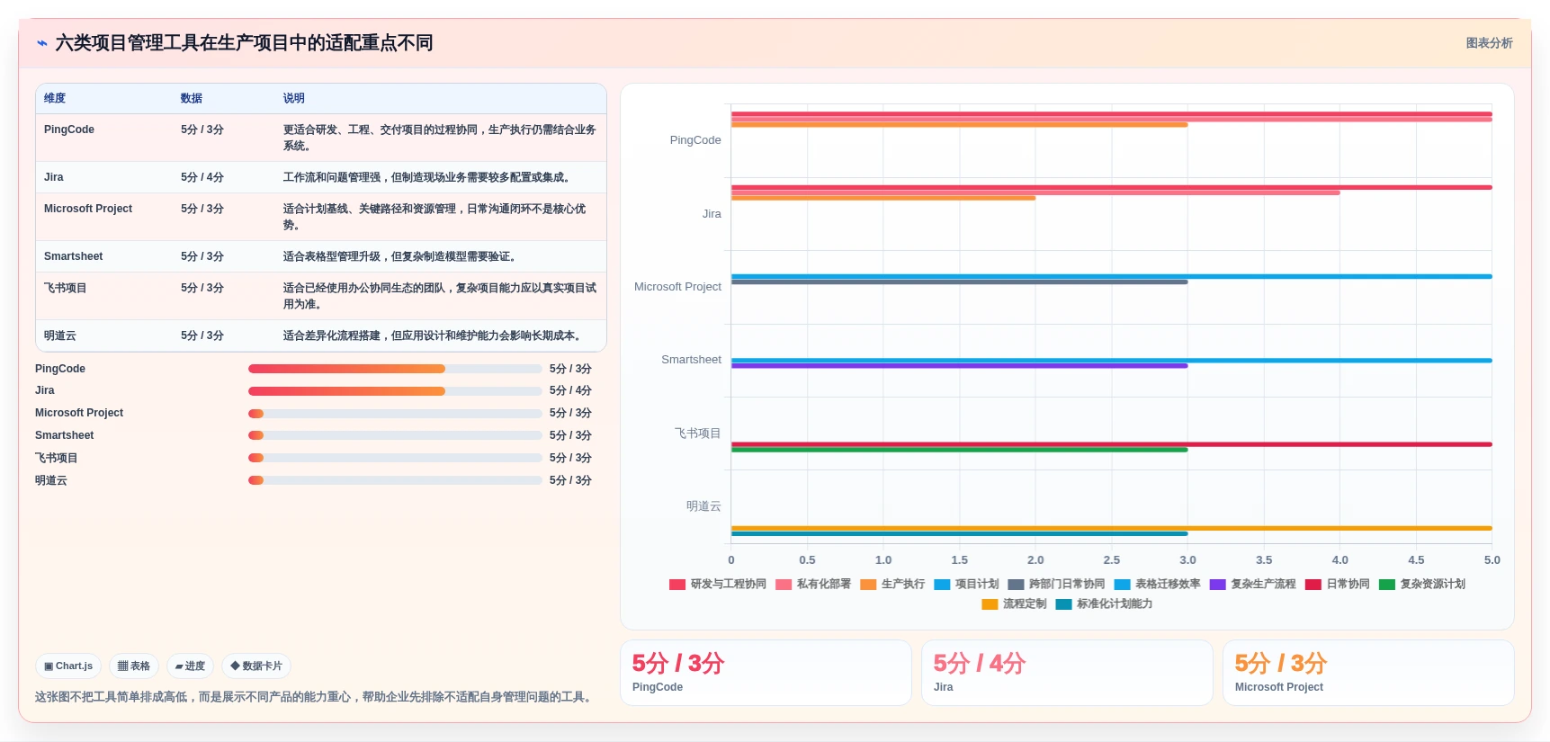The height and width of the screenshot is (742, 1550).
Task: Toggle the 生产执行 legend item
Action: [892, 585]
